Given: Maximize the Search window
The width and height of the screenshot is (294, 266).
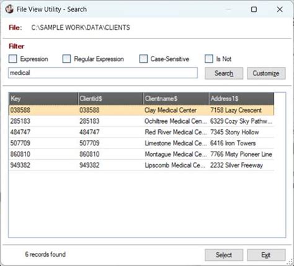Looking at the screenshot, I should 254,9.
